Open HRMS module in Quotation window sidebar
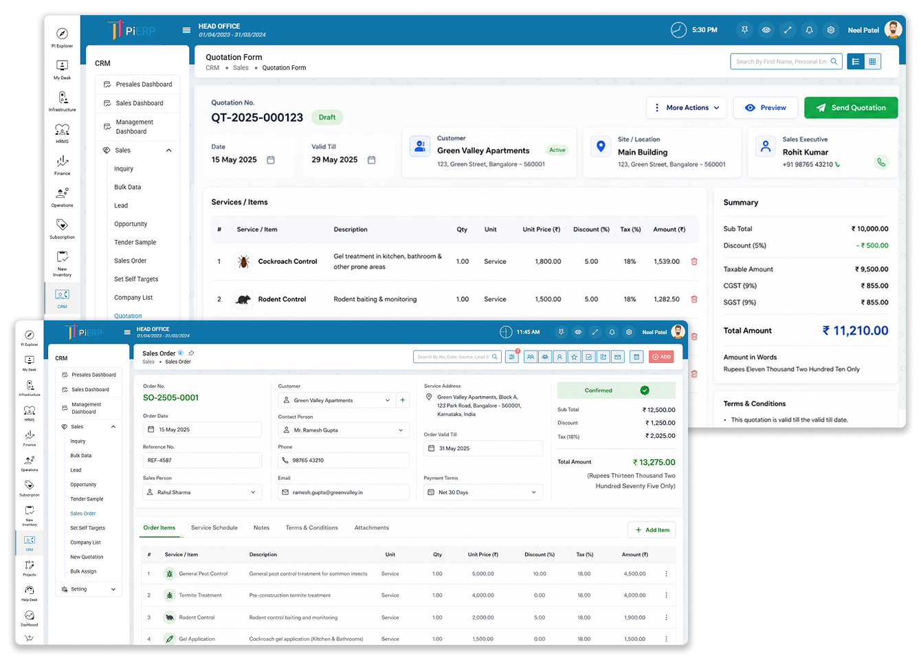This screenshot has width=921, height=660. click(x=62, y=133)
